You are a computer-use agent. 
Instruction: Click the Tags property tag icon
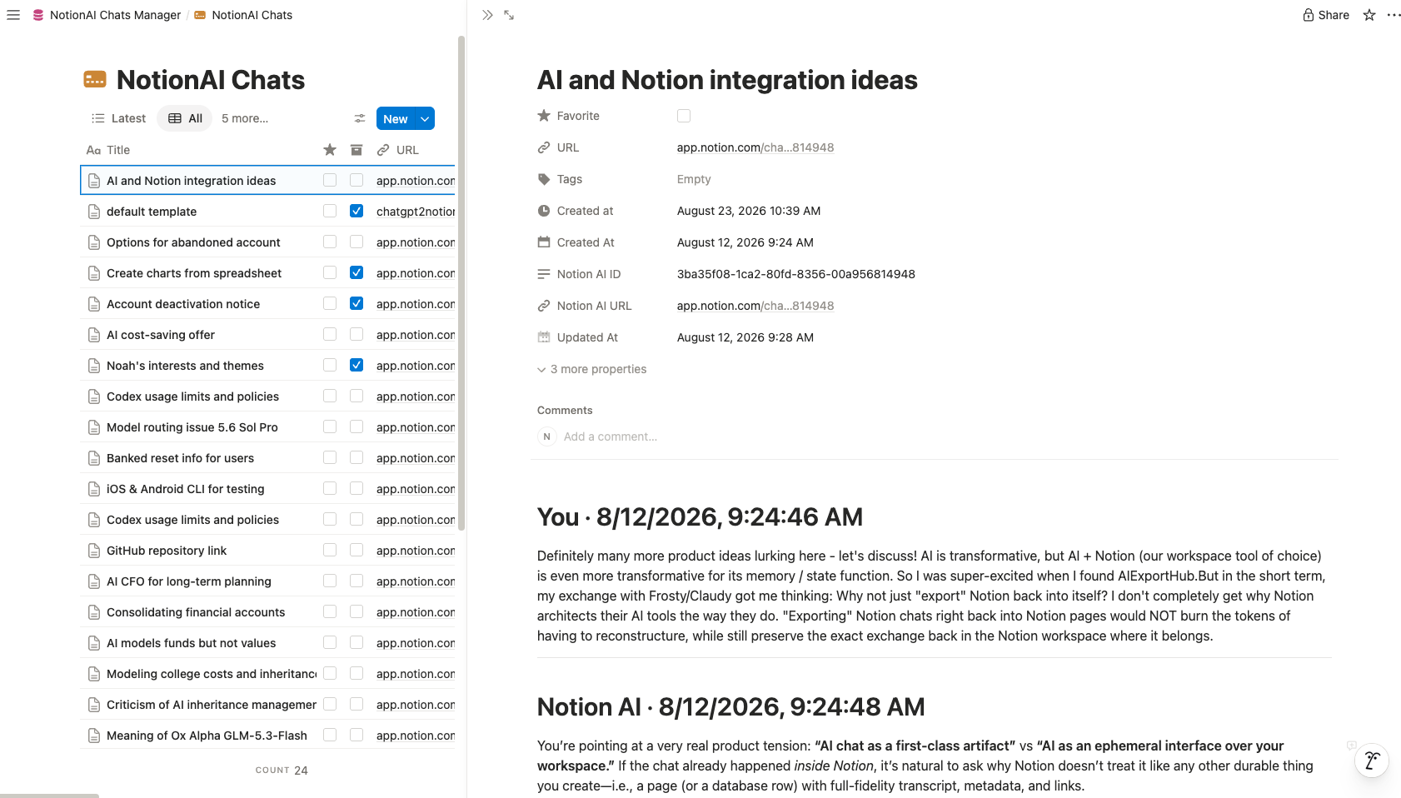click(x=544, y=179)
